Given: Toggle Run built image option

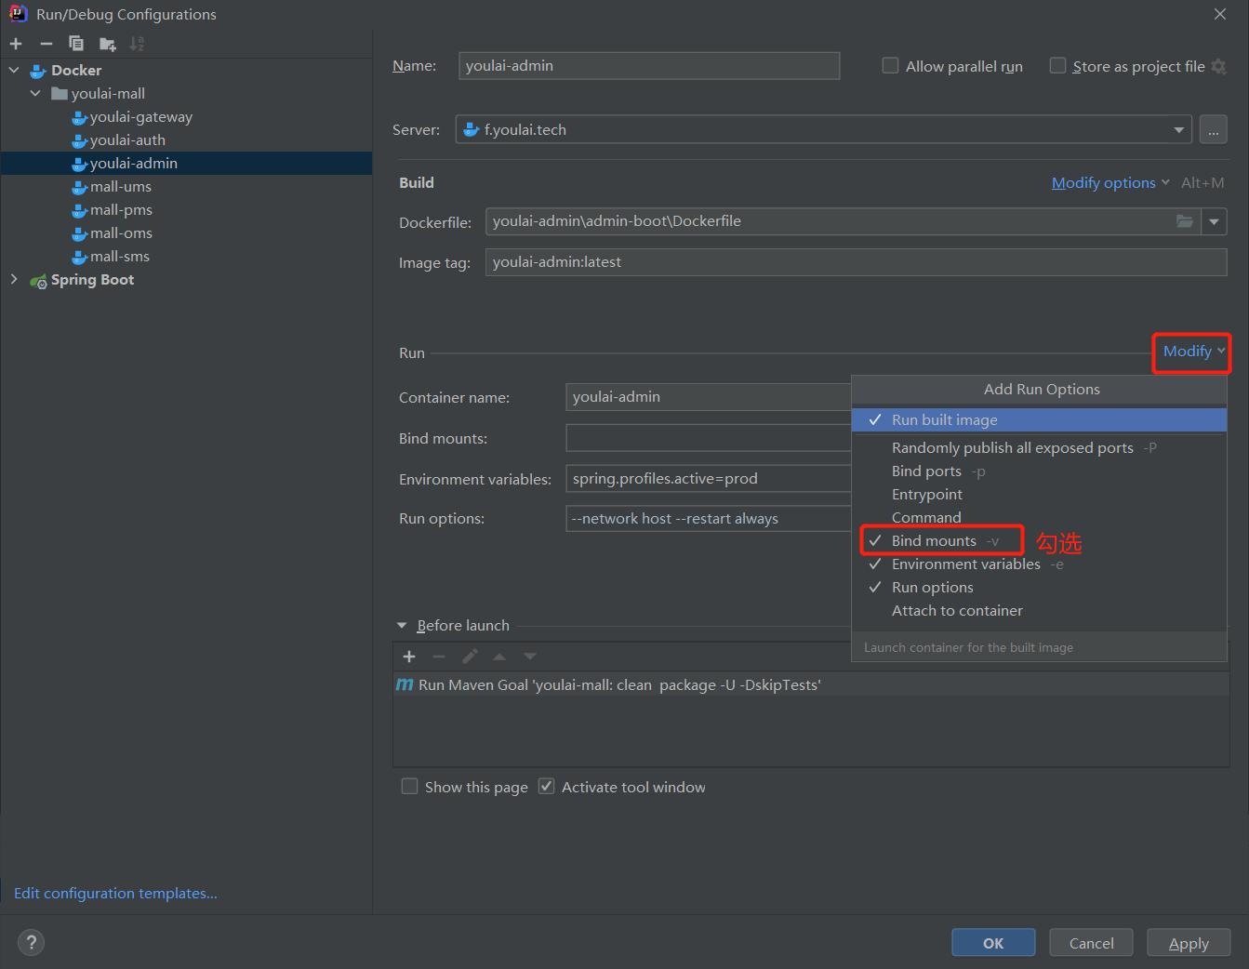Looking at the screenshot, I should pos(1039,420).
